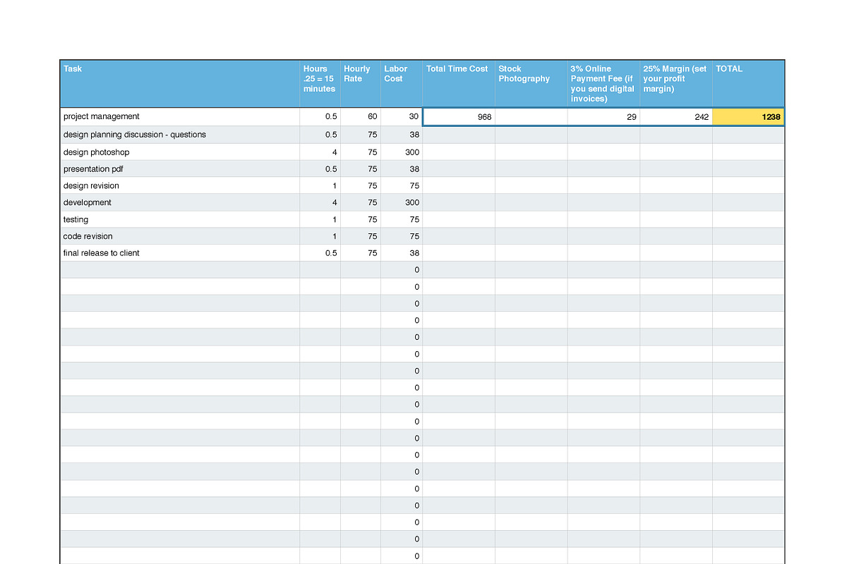847x564 pixels.
Task: Click hours '0.5' in project management row
Action: (320, 117)
